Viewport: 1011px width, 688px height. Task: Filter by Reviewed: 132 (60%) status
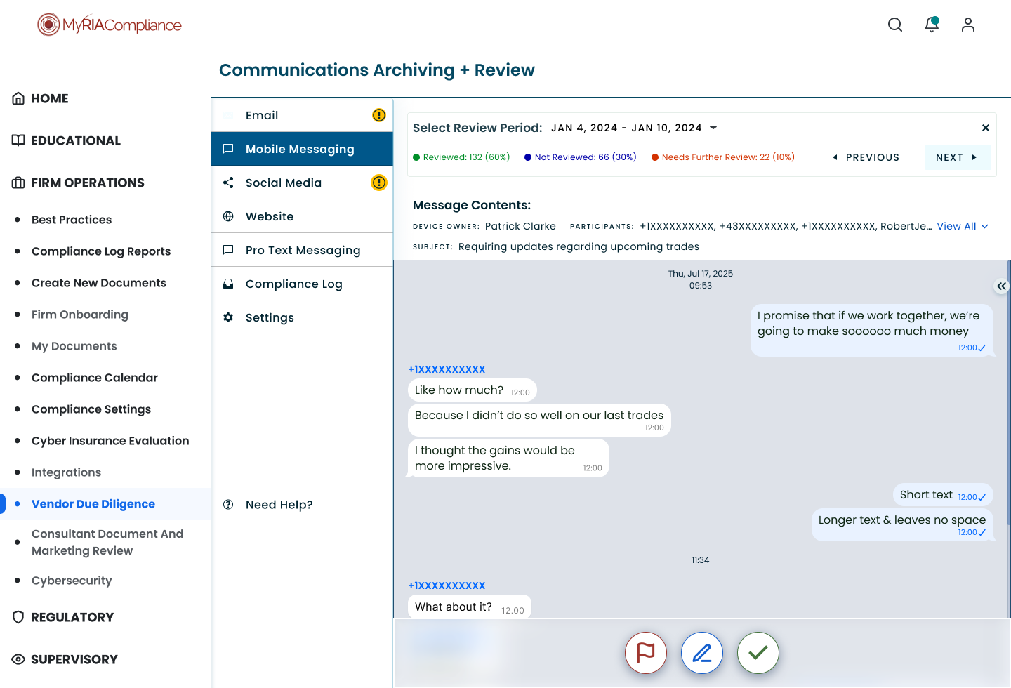click(461, 157)
